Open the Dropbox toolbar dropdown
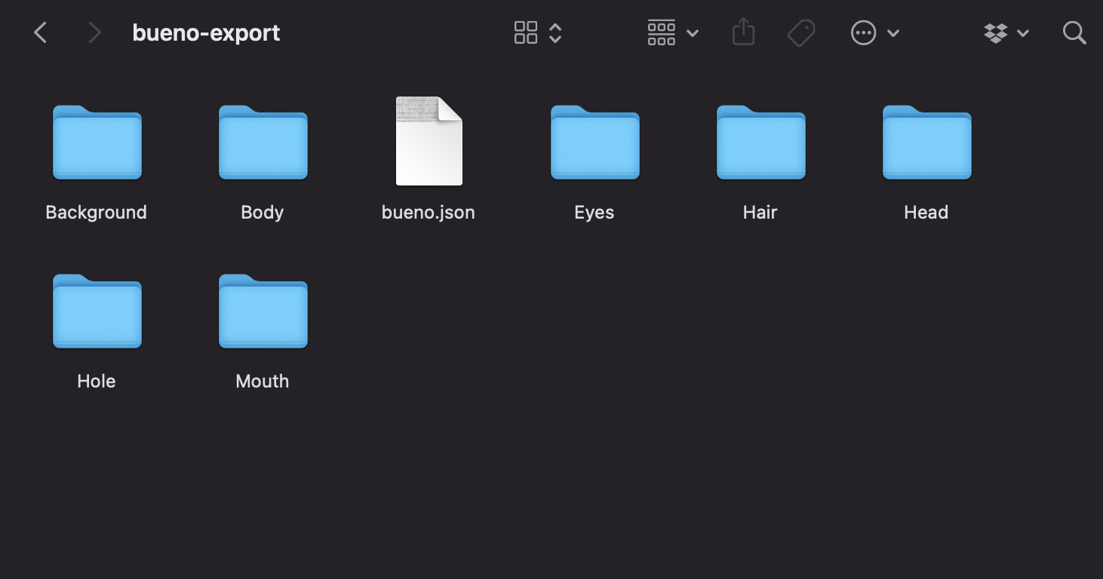 coord(1006,32)
